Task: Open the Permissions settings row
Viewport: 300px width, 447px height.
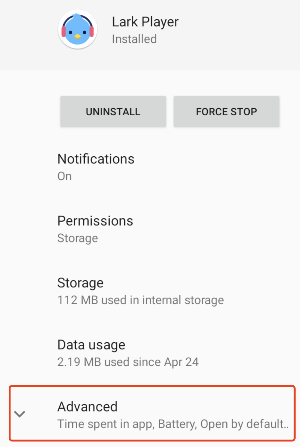Action: coord(95,221)
